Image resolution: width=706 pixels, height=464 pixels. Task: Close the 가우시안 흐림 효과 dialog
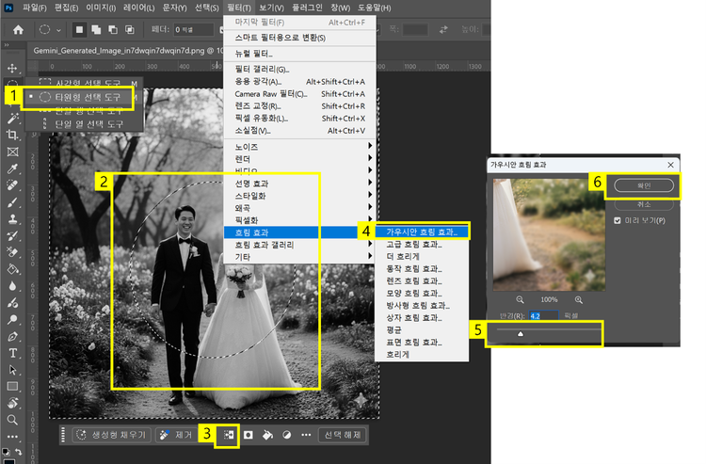670,165
